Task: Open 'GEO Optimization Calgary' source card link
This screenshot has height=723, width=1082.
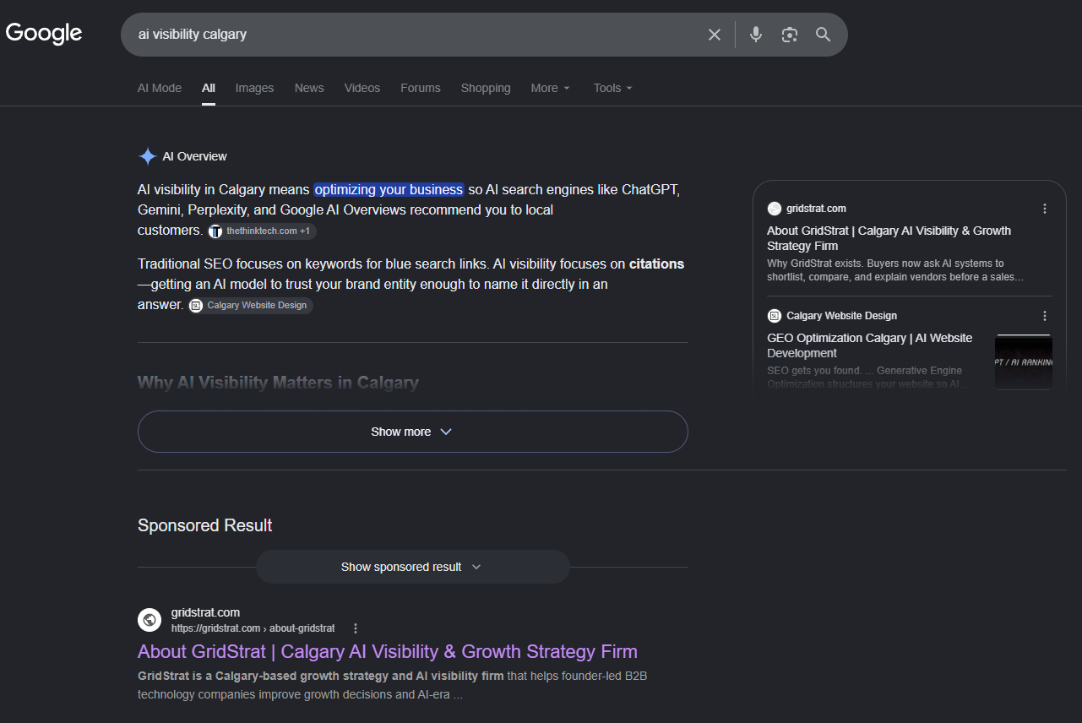Action: (869, 345)
